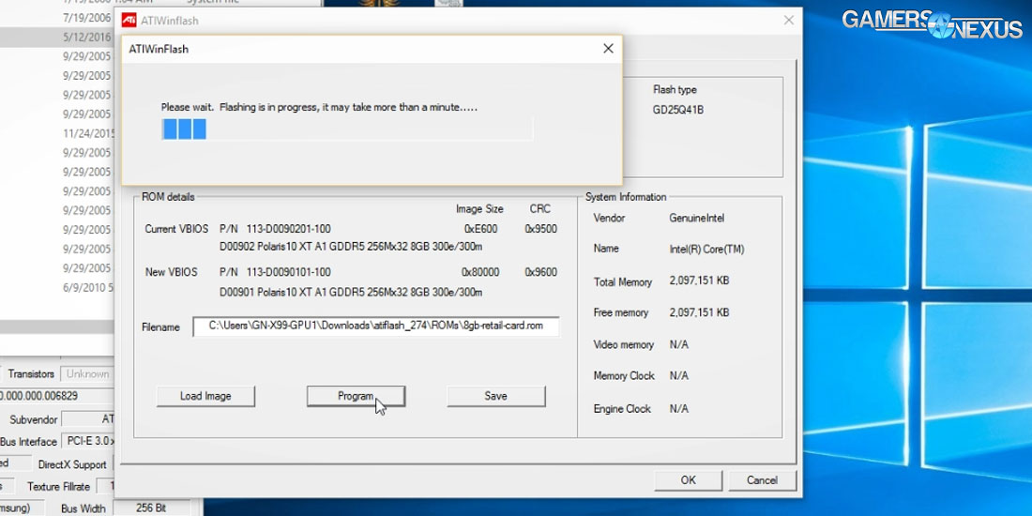Click Total Memory value 2,097,151 KB

pos(699,281)
